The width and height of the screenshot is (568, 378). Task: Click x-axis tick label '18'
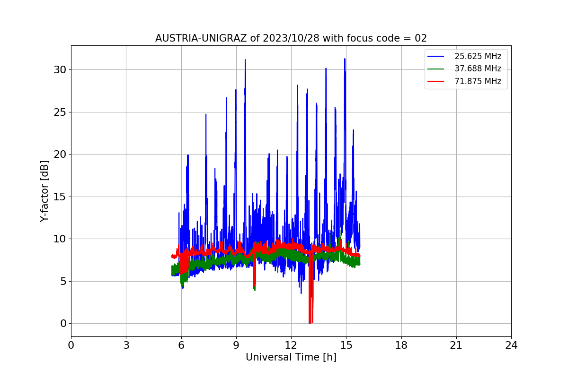[x=401, y=345]
